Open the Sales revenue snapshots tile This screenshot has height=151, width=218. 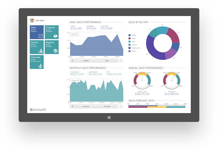pyautogui.click(x=37, y=32)
